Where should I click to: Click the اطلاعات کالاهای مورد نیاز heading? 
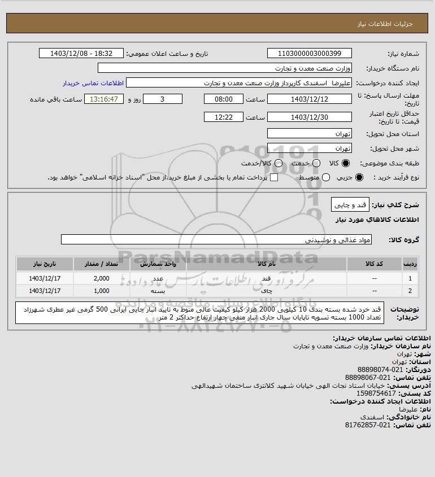pyautogui.click(x=377, y=220)
